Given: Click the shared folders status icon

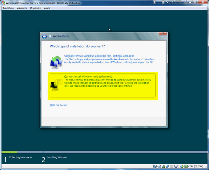Looking at the screenshot, I should (172, 166).
